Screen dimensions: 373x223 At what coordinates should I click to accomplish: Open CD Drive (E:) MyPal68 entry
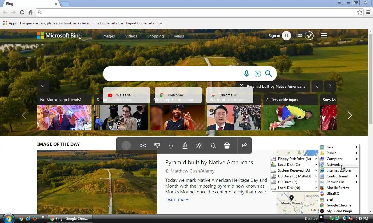pos(294,176)
